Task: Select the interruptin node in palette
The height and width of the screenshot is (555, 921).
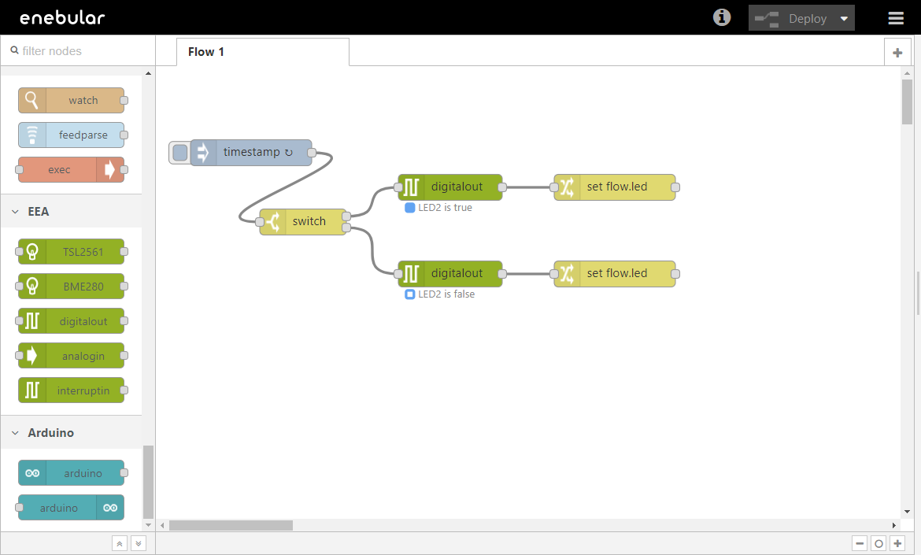Action: (x=72, y=390)
